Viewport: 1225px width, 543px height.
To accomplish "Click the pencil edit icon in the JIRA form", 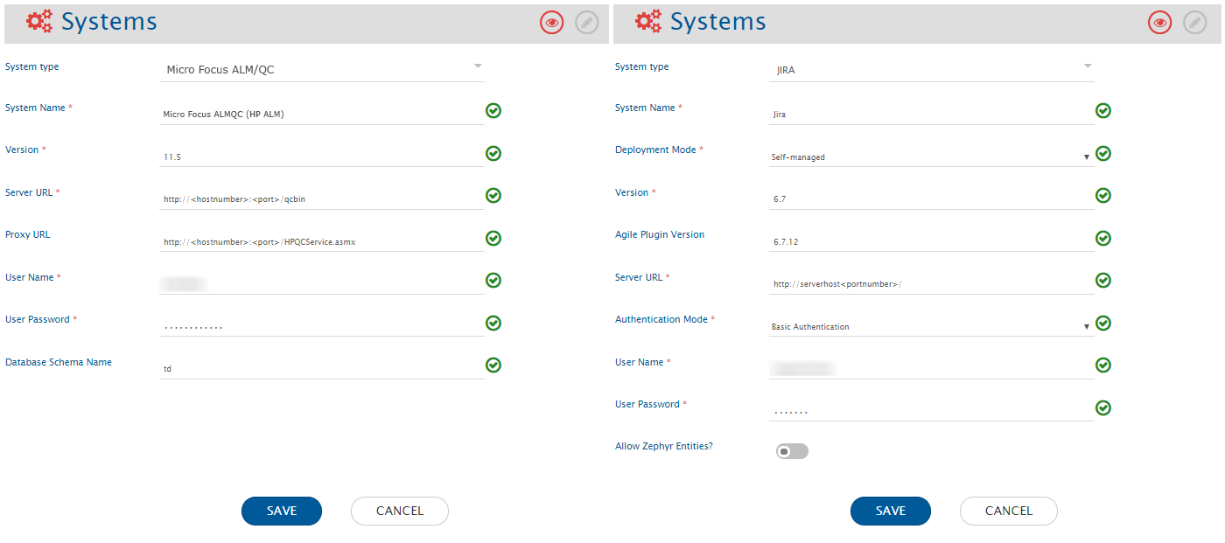I will (x=1194, y=24).
